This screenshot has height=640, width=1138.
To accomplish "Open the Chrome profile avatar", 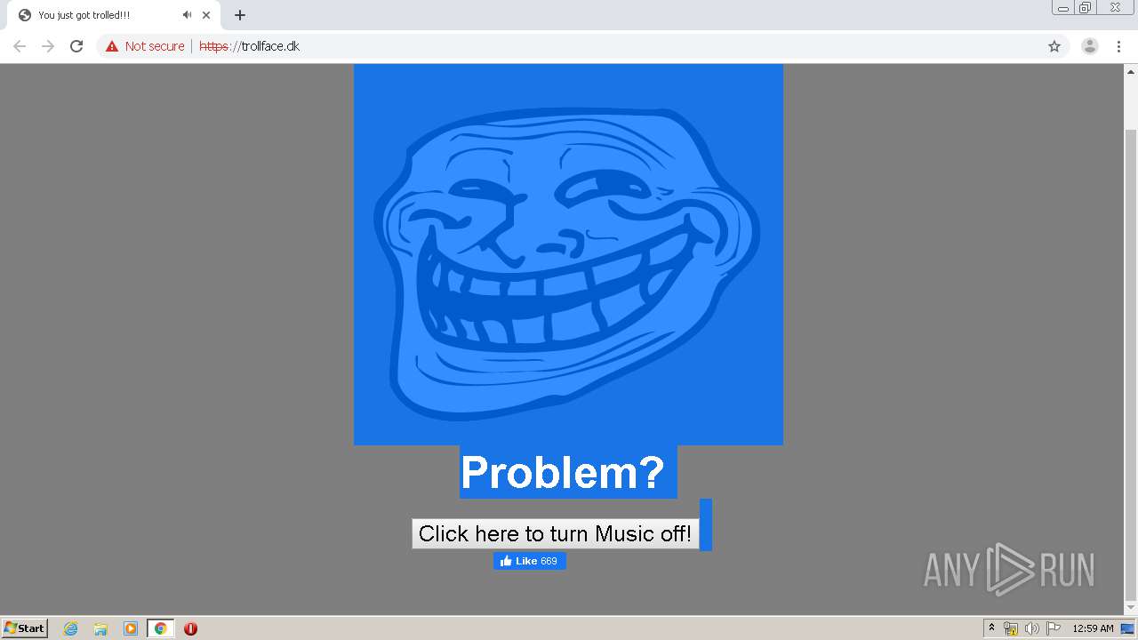I will [x=1090, y=46].
